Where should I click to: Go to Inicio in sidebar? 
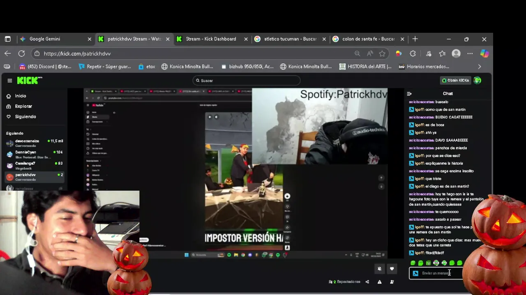pos(20,96)
